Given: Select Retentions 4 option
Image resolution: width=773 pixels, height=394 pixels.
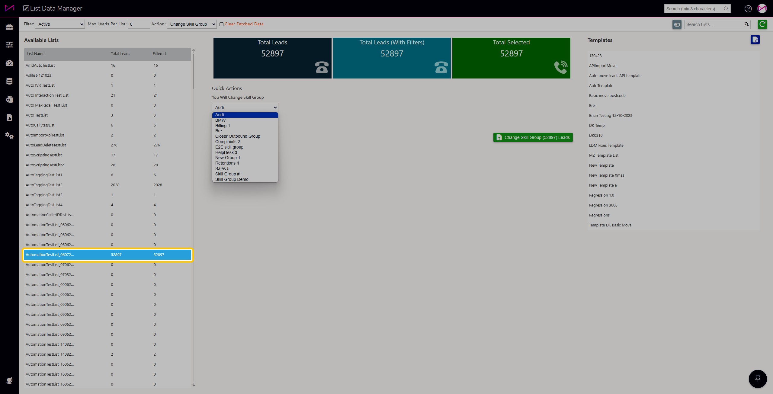Looking at the screenshot, I should point(245,163).
